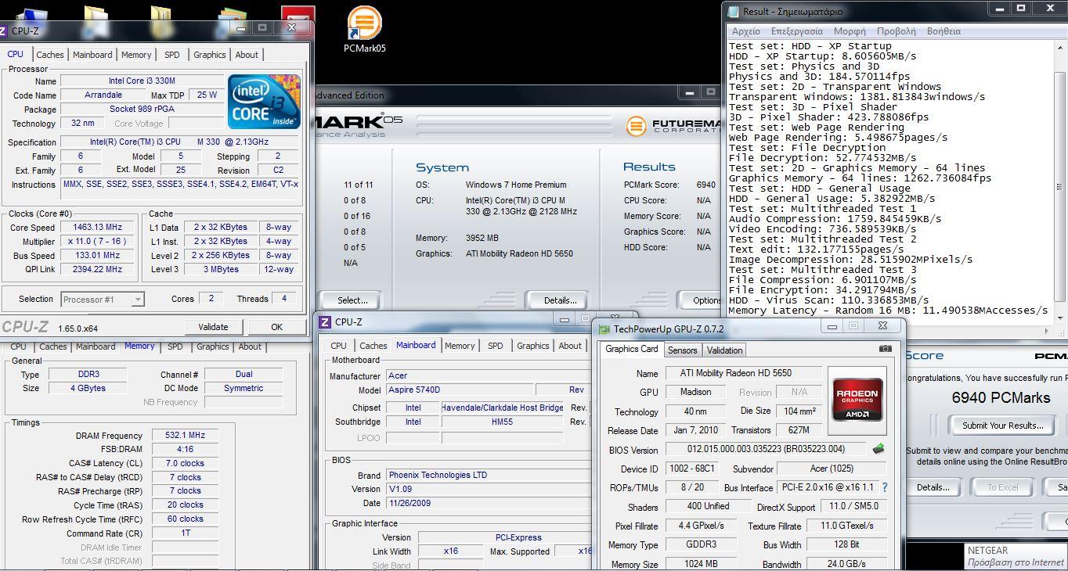Click the '6940 PCMarks' score text

pos(1001,397)
